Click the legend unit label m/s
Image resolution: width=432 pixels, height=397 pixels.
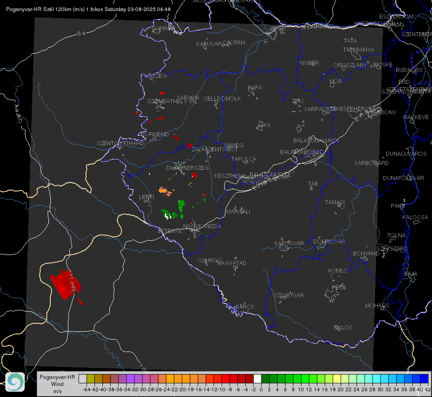pos(57,391)
